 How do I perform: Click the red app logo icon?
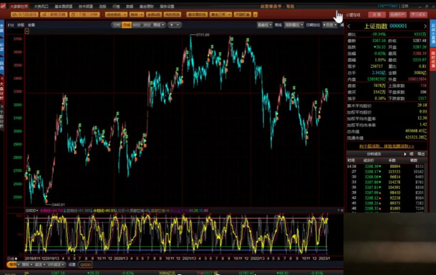(x=3, y=6)
